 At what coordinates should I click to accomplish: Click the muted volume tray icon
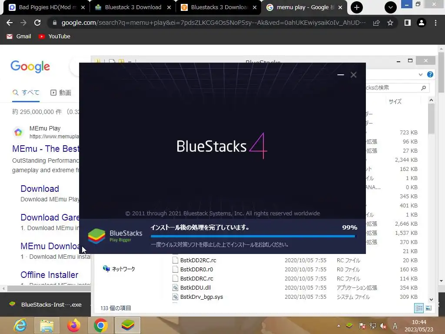(x=383, y=326)
